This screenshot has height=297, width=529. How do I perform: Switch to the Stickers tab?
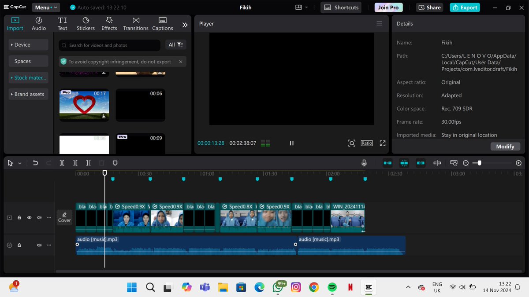pos(86,24)
